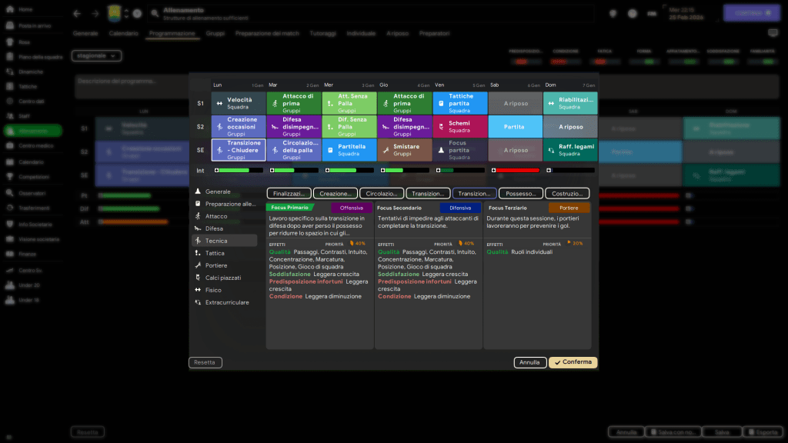Screen dimensions: 788x443
Task: Open the Extracurriculare category
Action: (x=226, y=302)
